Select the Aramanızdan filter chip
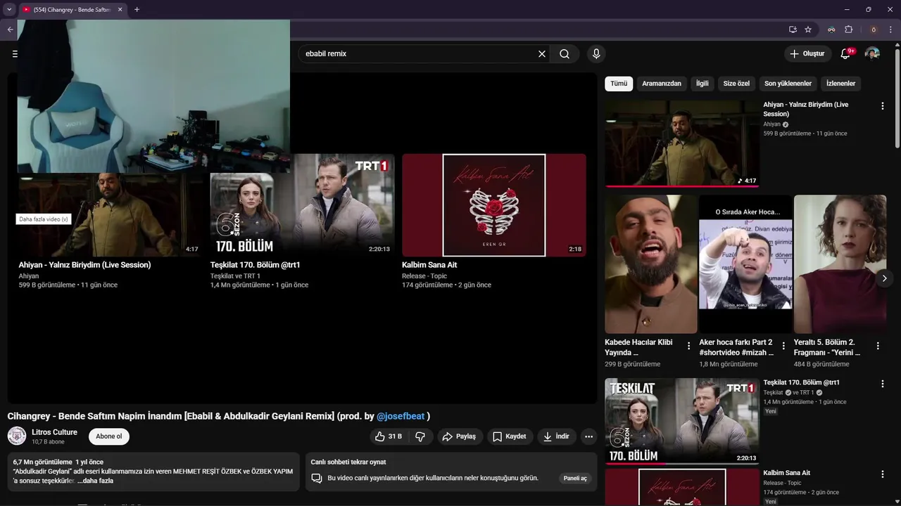The height and width of the screenshot is (506, 901). (662, 84)
